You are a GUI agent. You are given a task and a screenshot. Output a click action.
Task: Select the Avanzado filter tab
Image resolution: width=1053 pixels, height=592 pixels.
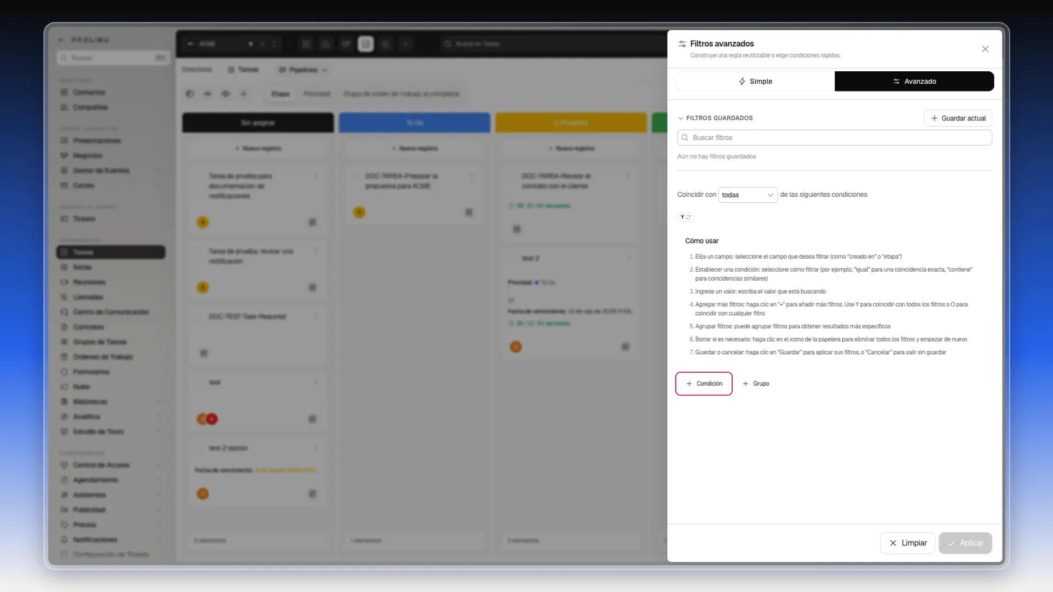tap(914, 81)
